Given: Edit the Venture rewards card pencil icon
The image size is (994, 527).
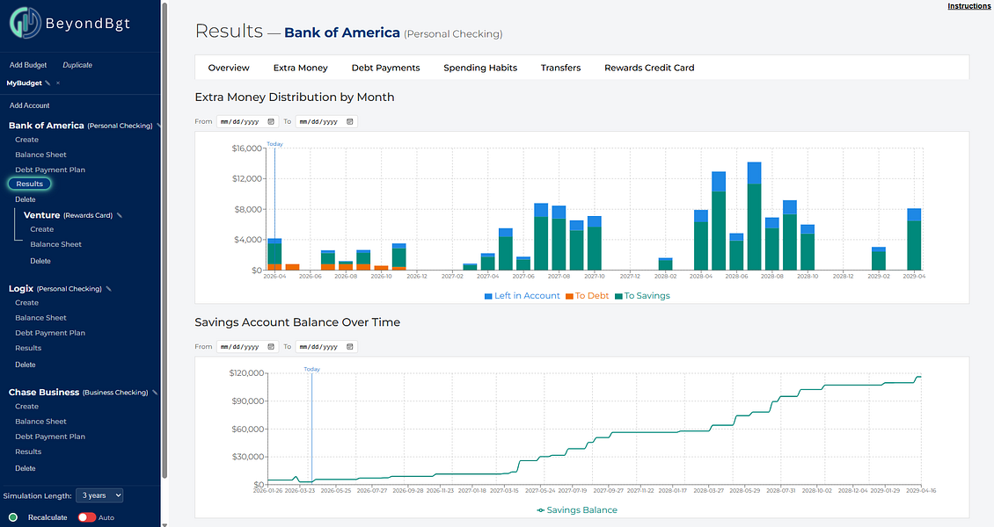Looking at the screenshot, I should point(119,215).
